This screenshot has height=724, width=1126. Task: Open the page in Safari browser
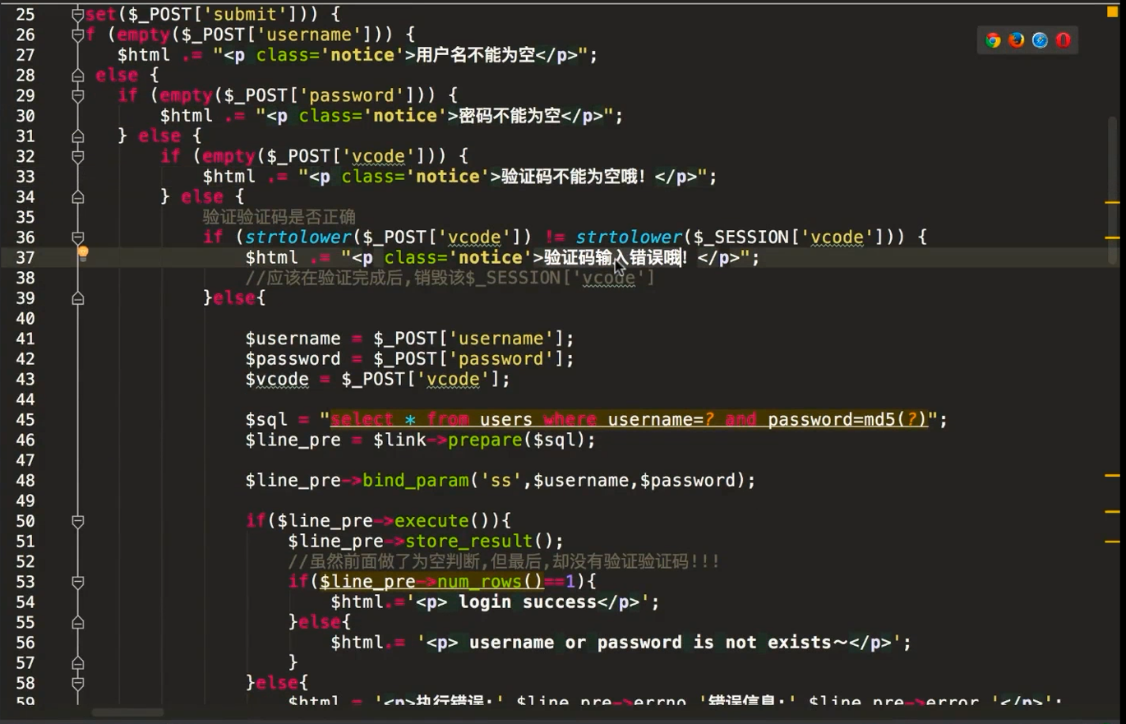[1040, 40]
